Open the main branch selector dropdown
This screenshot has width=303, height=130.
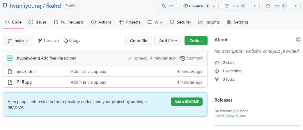pos(18,41)
